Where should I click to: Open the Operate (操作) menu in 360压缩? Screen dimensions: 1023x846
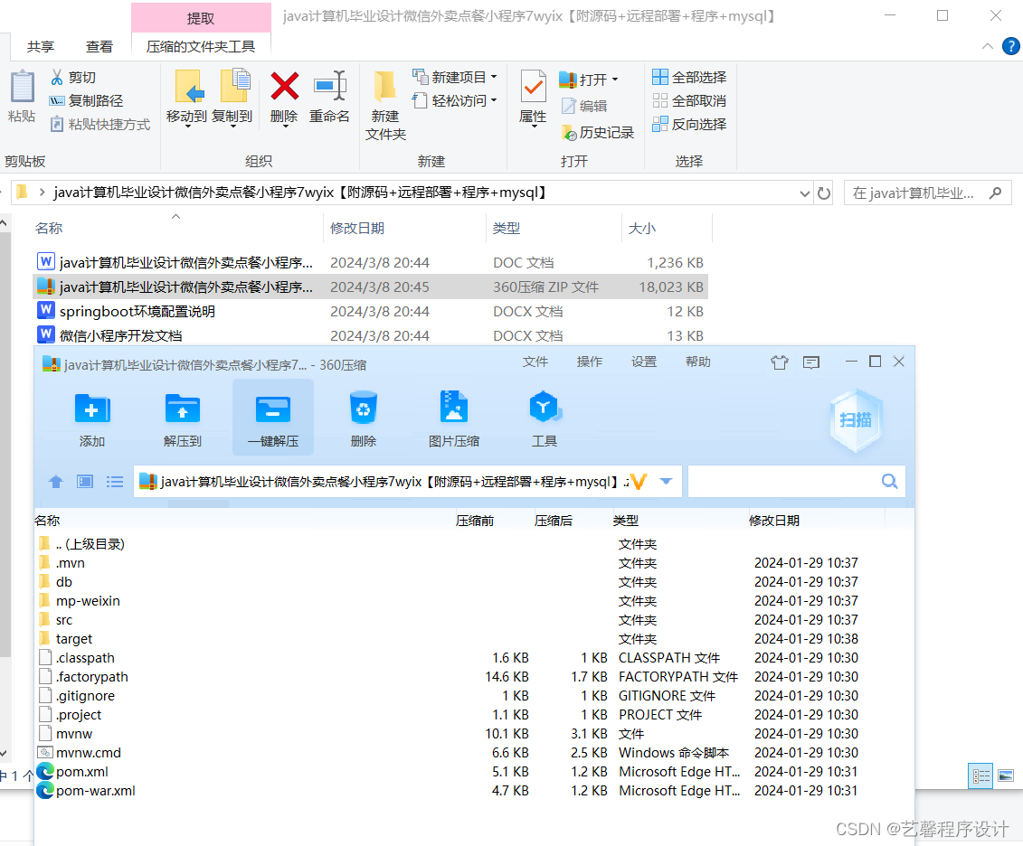click(x=589, y=362)
